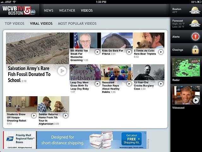The height and width of the screenshot is (152, 202).
Task: Play the Bill Wants Tax Break video
Action: [97, 52]
